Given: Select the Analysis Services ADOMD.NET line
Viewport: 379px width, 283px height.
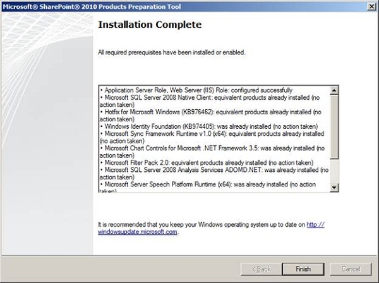Looking at the screenshot, I should [x=214, y=174].
